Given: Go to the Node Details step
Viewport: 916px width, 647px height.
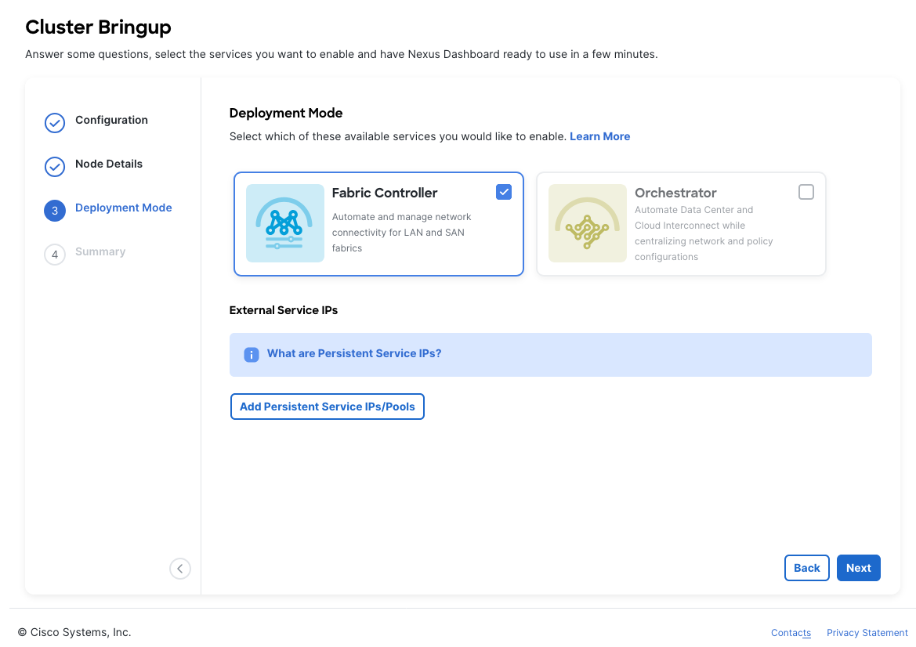Looking at the screenshot, I should click(109, 164).
